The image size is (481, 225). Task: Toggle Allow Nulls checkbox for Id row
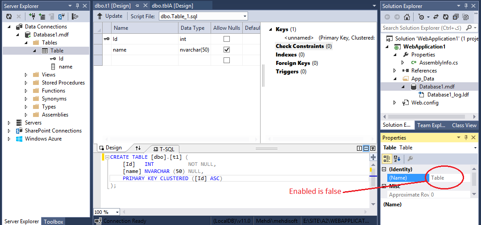point(226,39)
